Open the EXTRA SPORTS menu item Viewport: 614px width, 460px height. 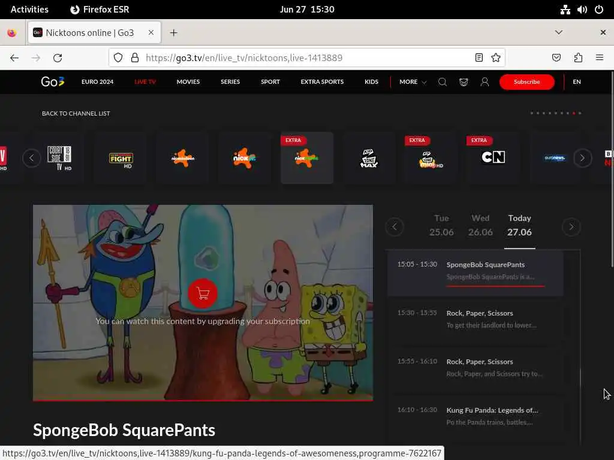[x=322, y=81]
